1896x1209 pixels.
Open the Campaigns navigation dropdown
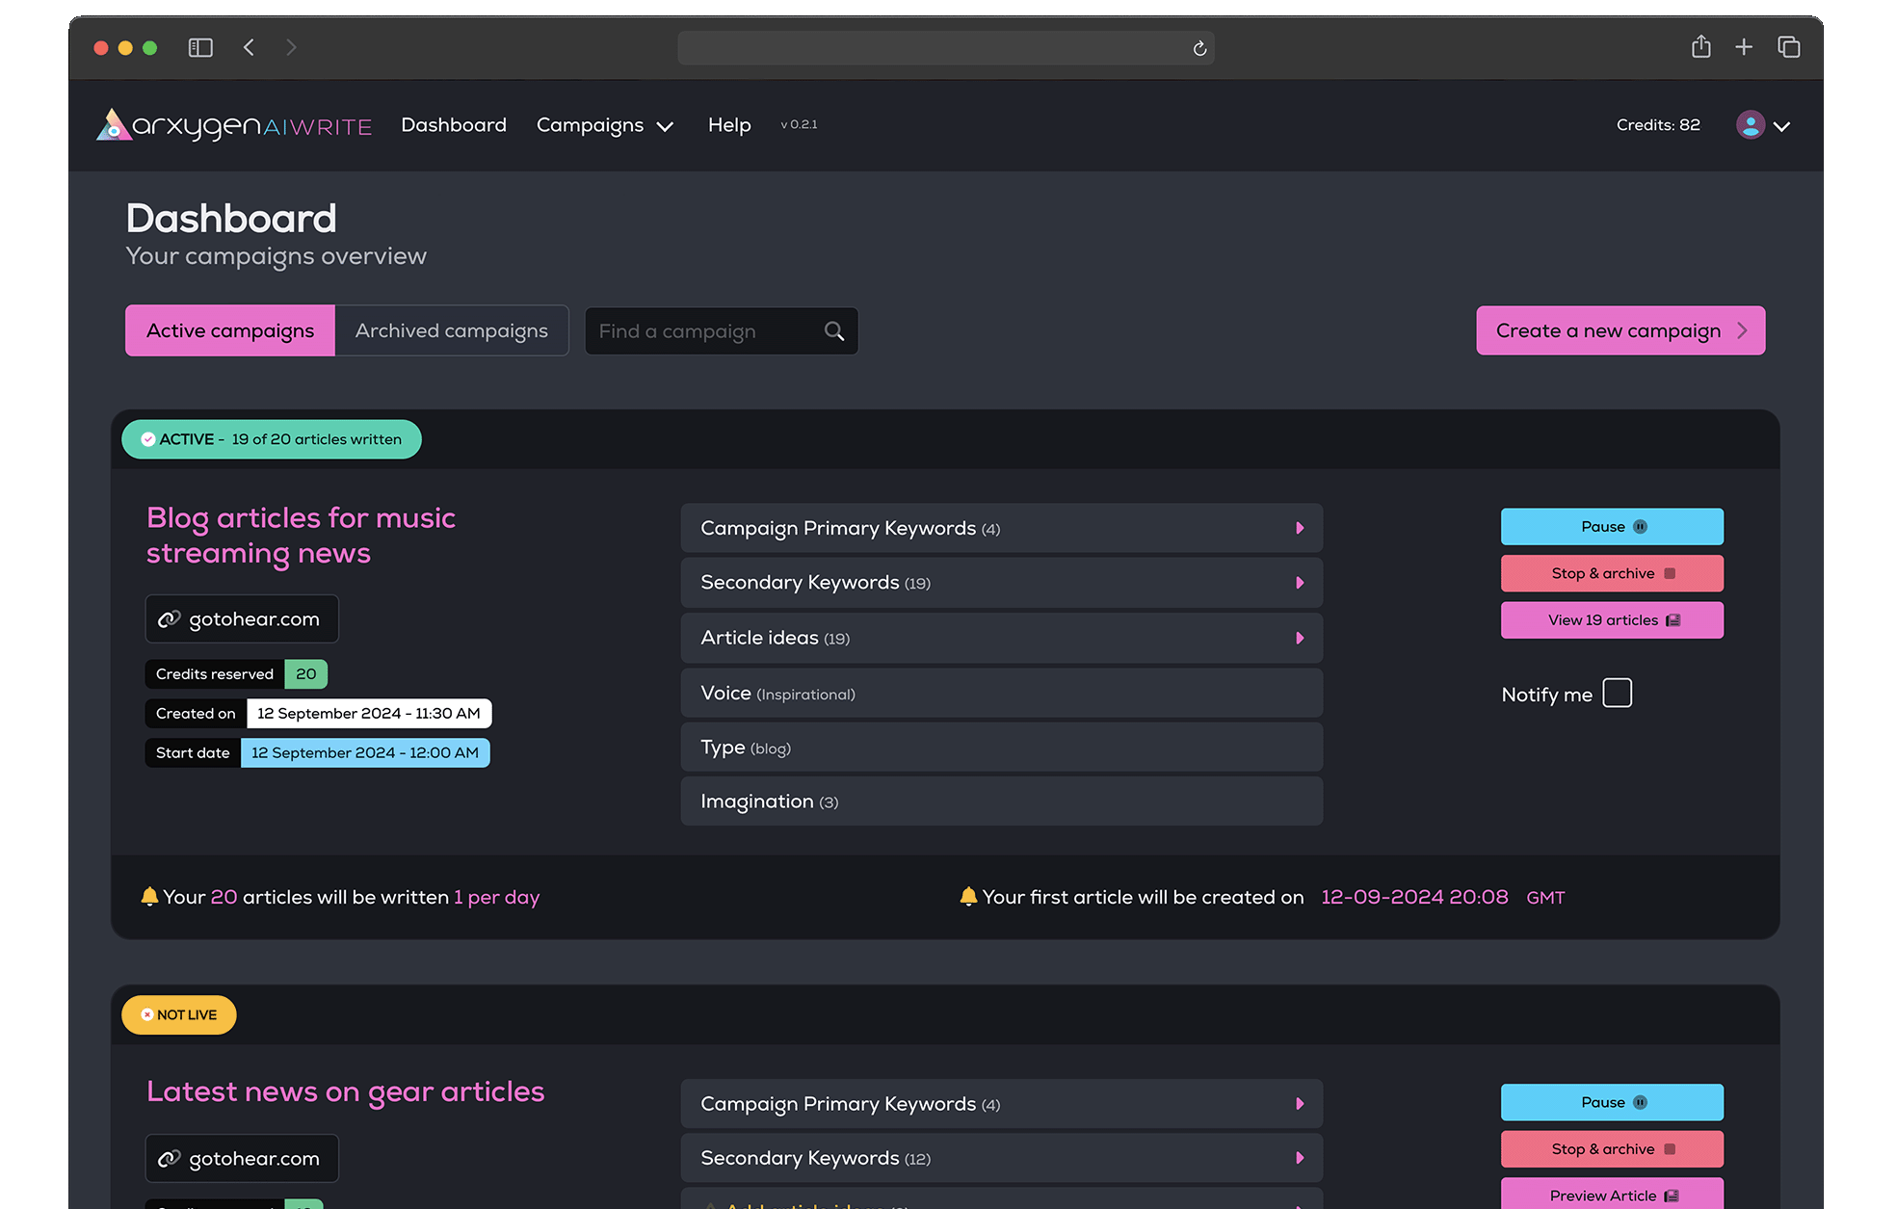click(605, 125)
